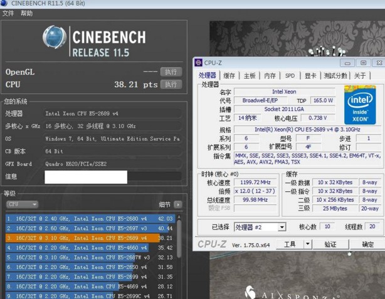Open the 文件 menu in Cinebench
385x299 pixels.
click(8, 13)
